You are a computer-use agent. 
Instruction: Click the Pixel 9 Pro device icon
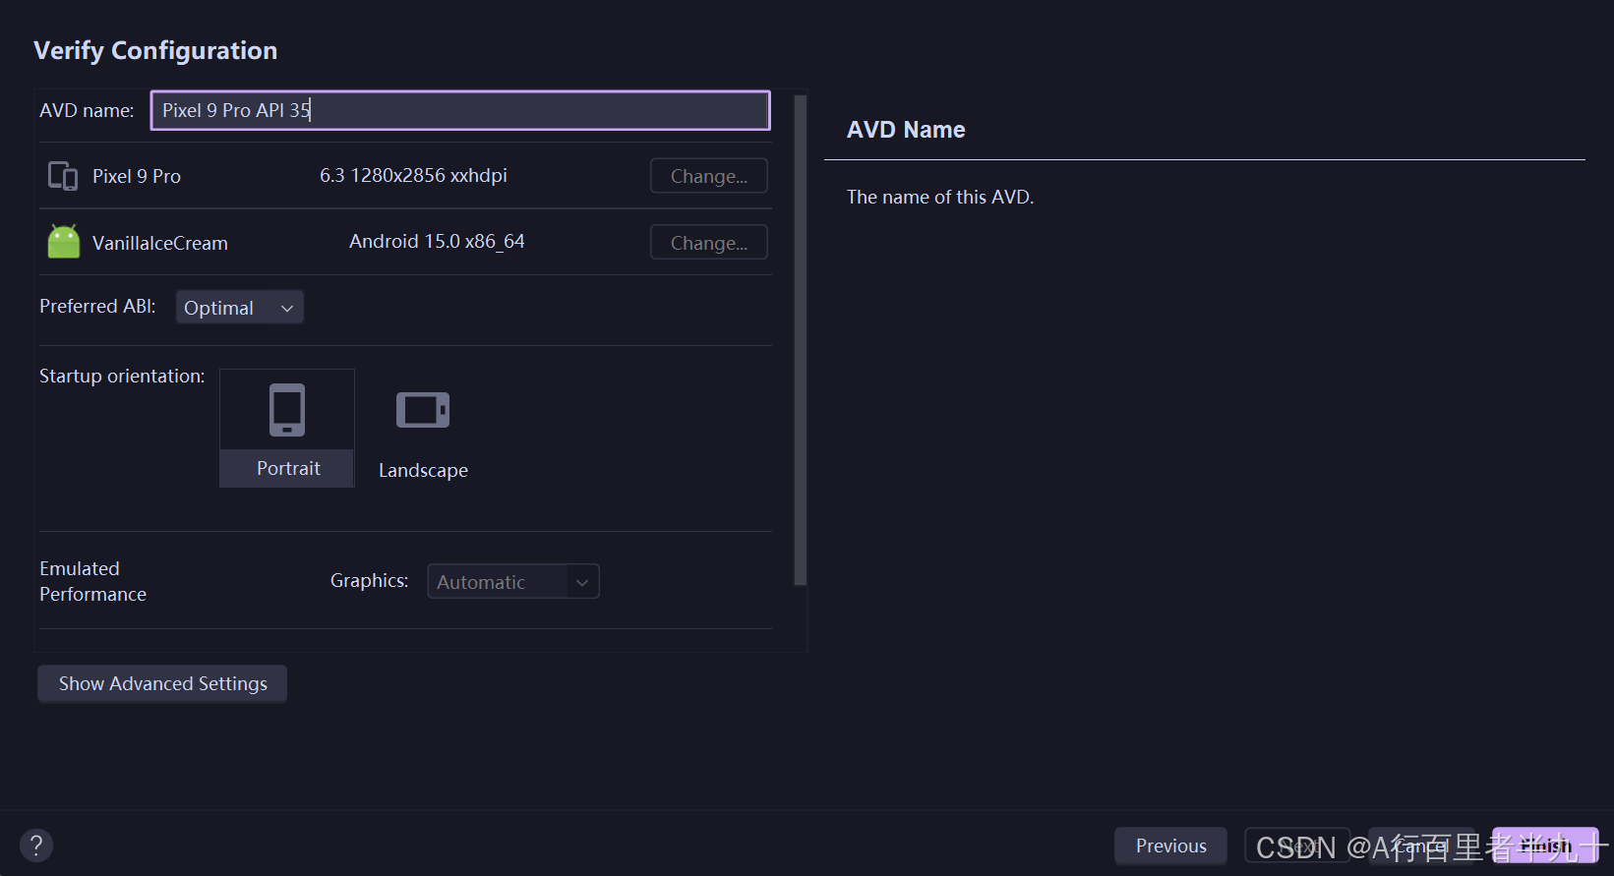click(63, 176)
